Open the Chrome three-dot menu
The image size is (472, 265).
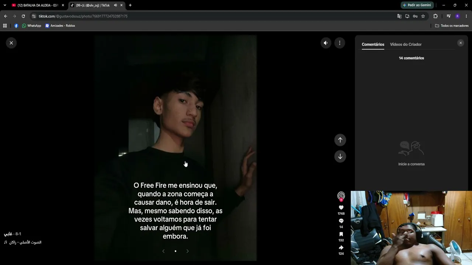[466, 16]
